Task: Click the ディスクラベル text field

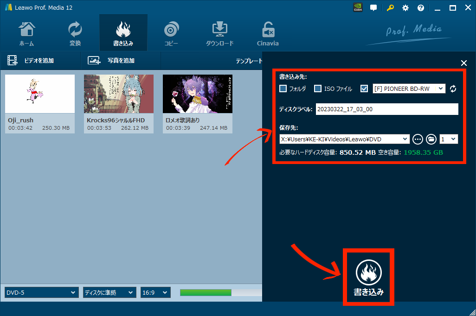Action: (x=386, y=109)
